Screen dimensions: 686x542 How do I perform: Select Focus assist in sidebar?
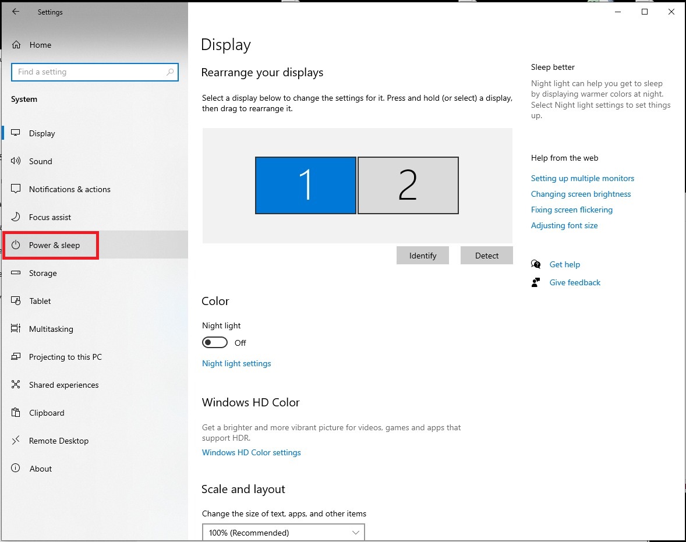94,217
